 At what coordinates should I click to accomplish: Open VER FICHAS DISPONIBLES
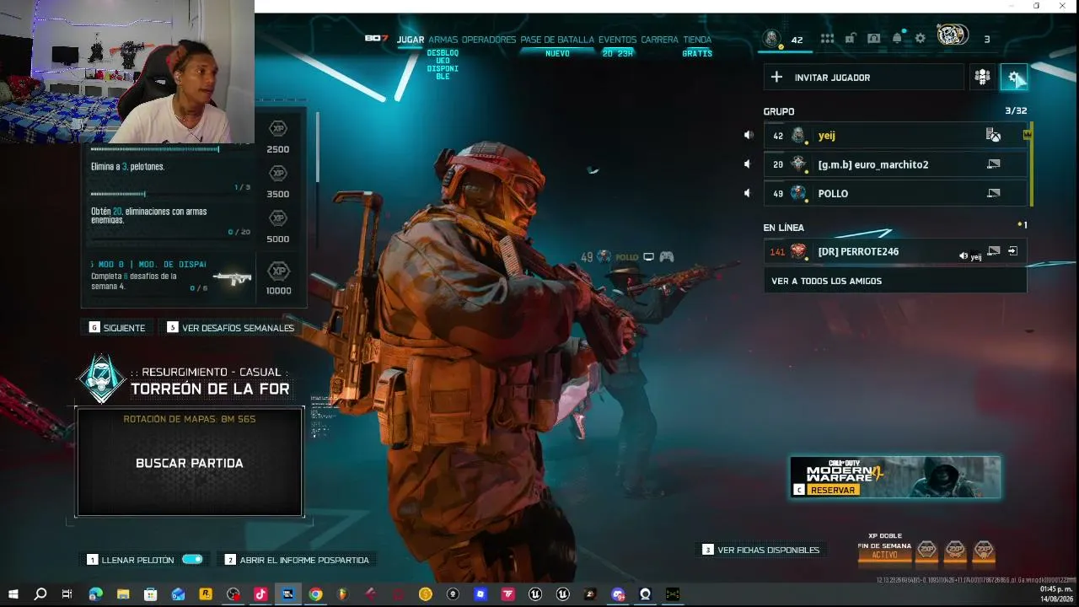[x=761, y=550]
